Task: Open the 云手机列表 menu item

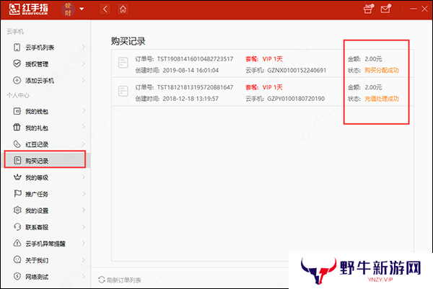Action: pos(45,48)
